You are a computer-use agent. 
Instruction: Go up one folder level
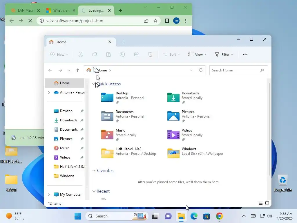[77, 70]
